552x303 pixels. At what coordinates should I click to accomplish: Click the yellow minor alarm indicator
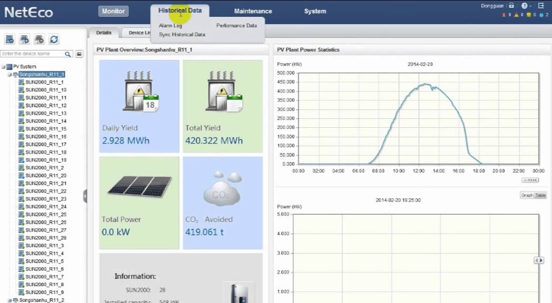[x=529, y=15]
